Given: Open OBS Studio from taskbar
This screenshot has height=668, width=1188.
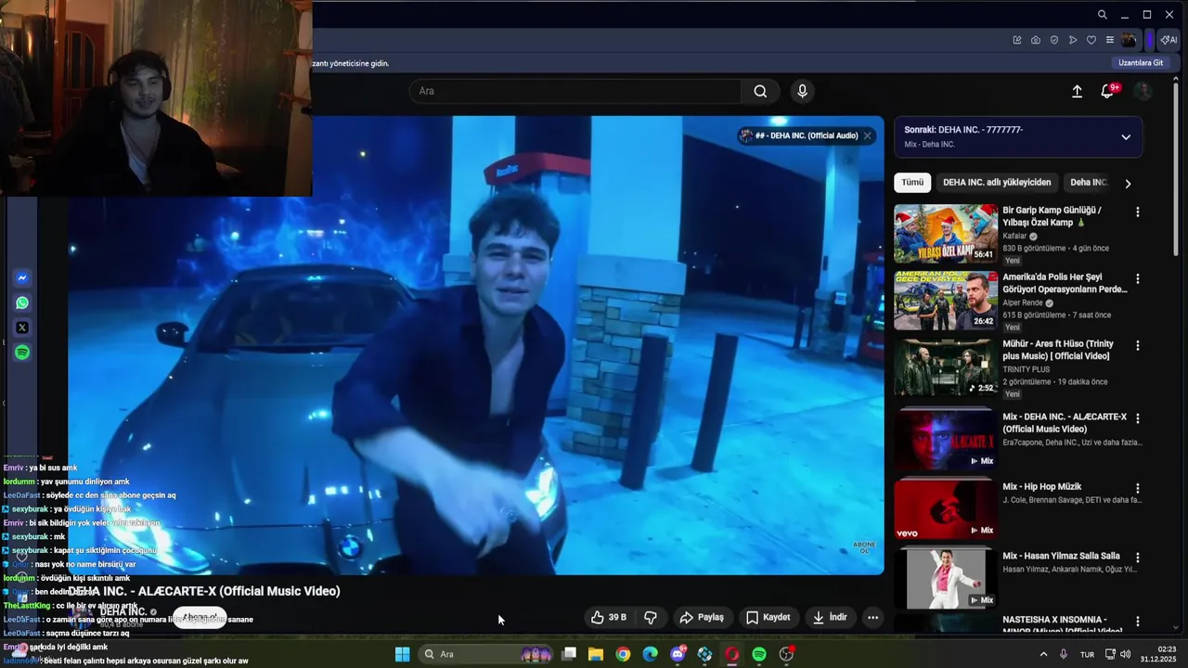Looking at the screenshot, I should tap(787, 654).
